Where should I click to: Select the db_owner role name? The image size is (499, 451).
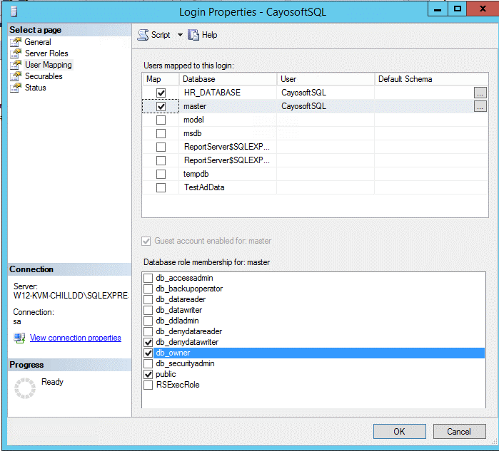pyautogui.click(x=173, y=353)
